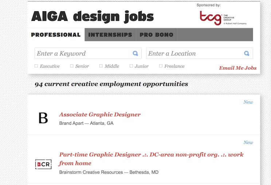Viewport: 271px width, 185px height.
Task: Click the New badge on Associate Graphic Designer
Action: click(248, 102)
